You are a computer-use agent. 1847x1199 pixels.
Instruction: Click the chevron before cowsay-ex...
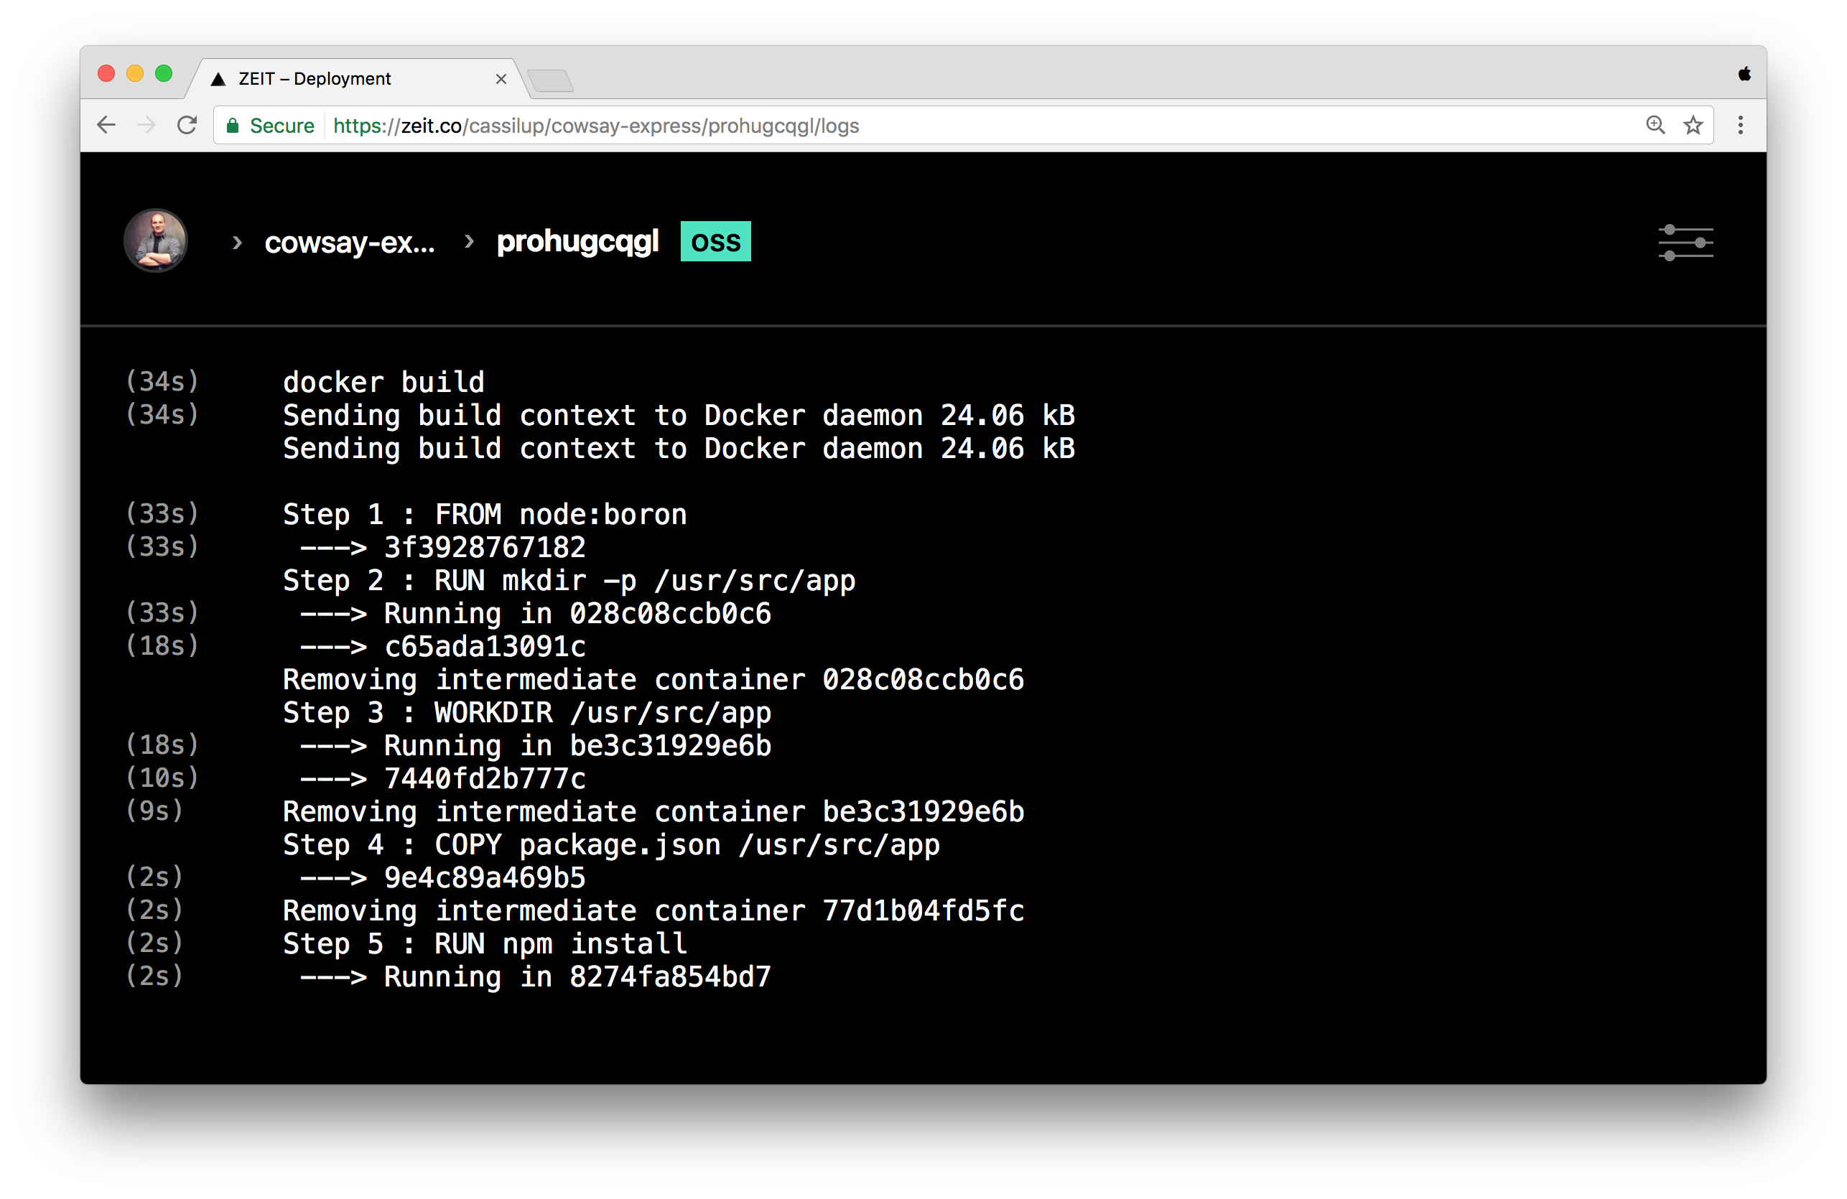(x=238, y=243)
